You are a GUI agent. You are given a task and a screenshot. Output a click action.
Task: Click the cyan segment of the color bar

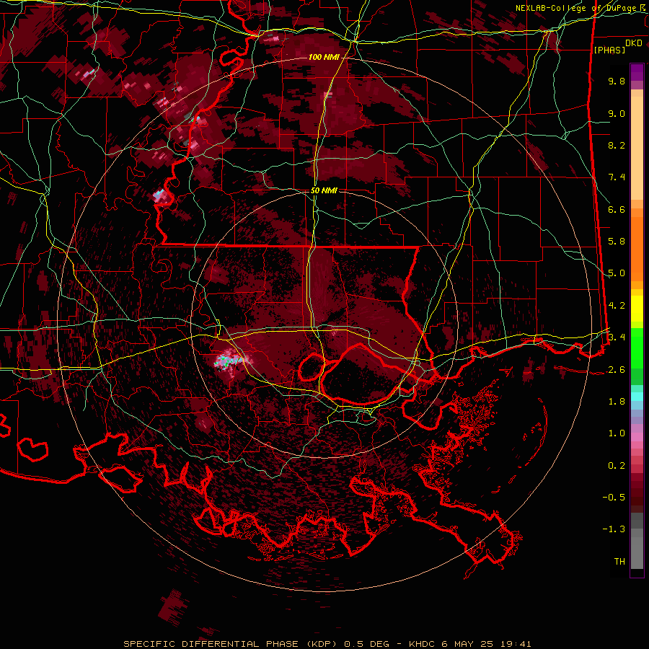637,397
